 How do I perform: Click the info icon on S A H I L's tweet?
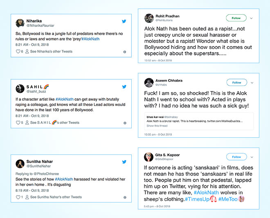[x=125, y=123]
